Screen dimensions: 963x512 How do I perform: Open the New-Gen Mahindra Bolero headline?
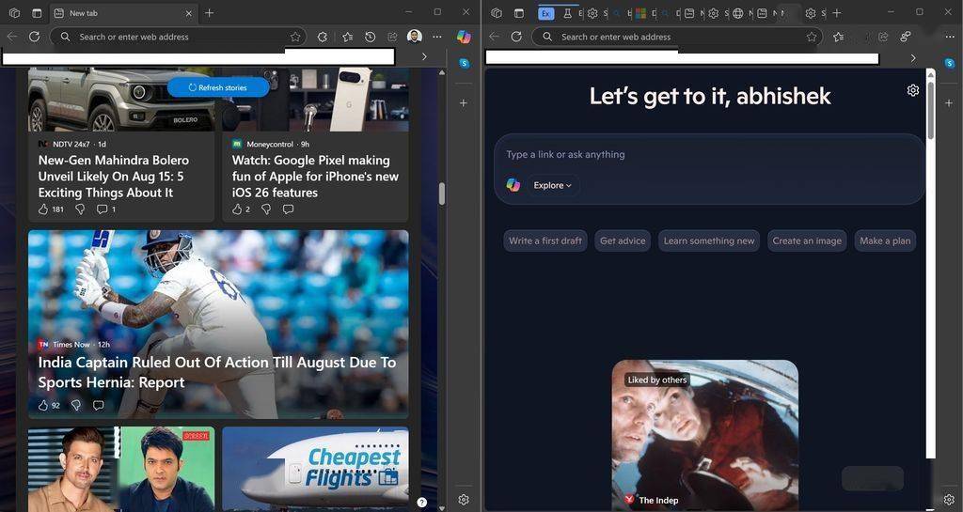pos(114,176)
